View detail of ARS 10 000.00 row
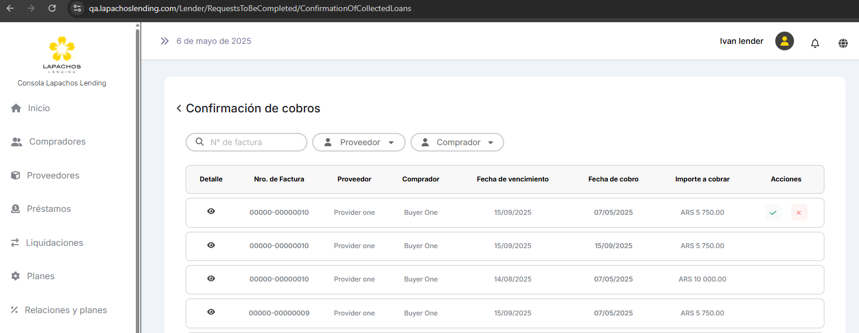The width and height of the screenshot is (859, 333). pos(211,279)
